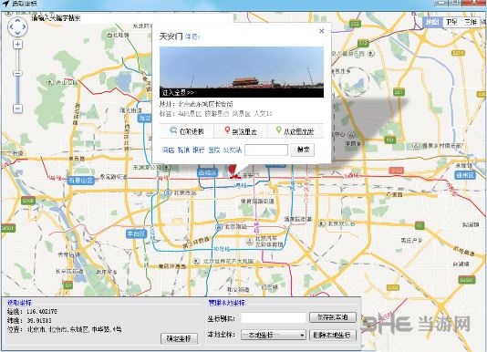
Task: Open the 到这里去 directions tab
Action: click(241, 131)
